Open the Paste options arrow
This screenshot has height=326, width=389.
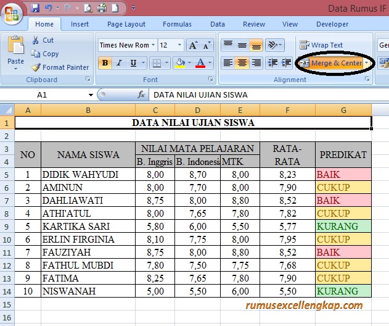click(15, 69)
